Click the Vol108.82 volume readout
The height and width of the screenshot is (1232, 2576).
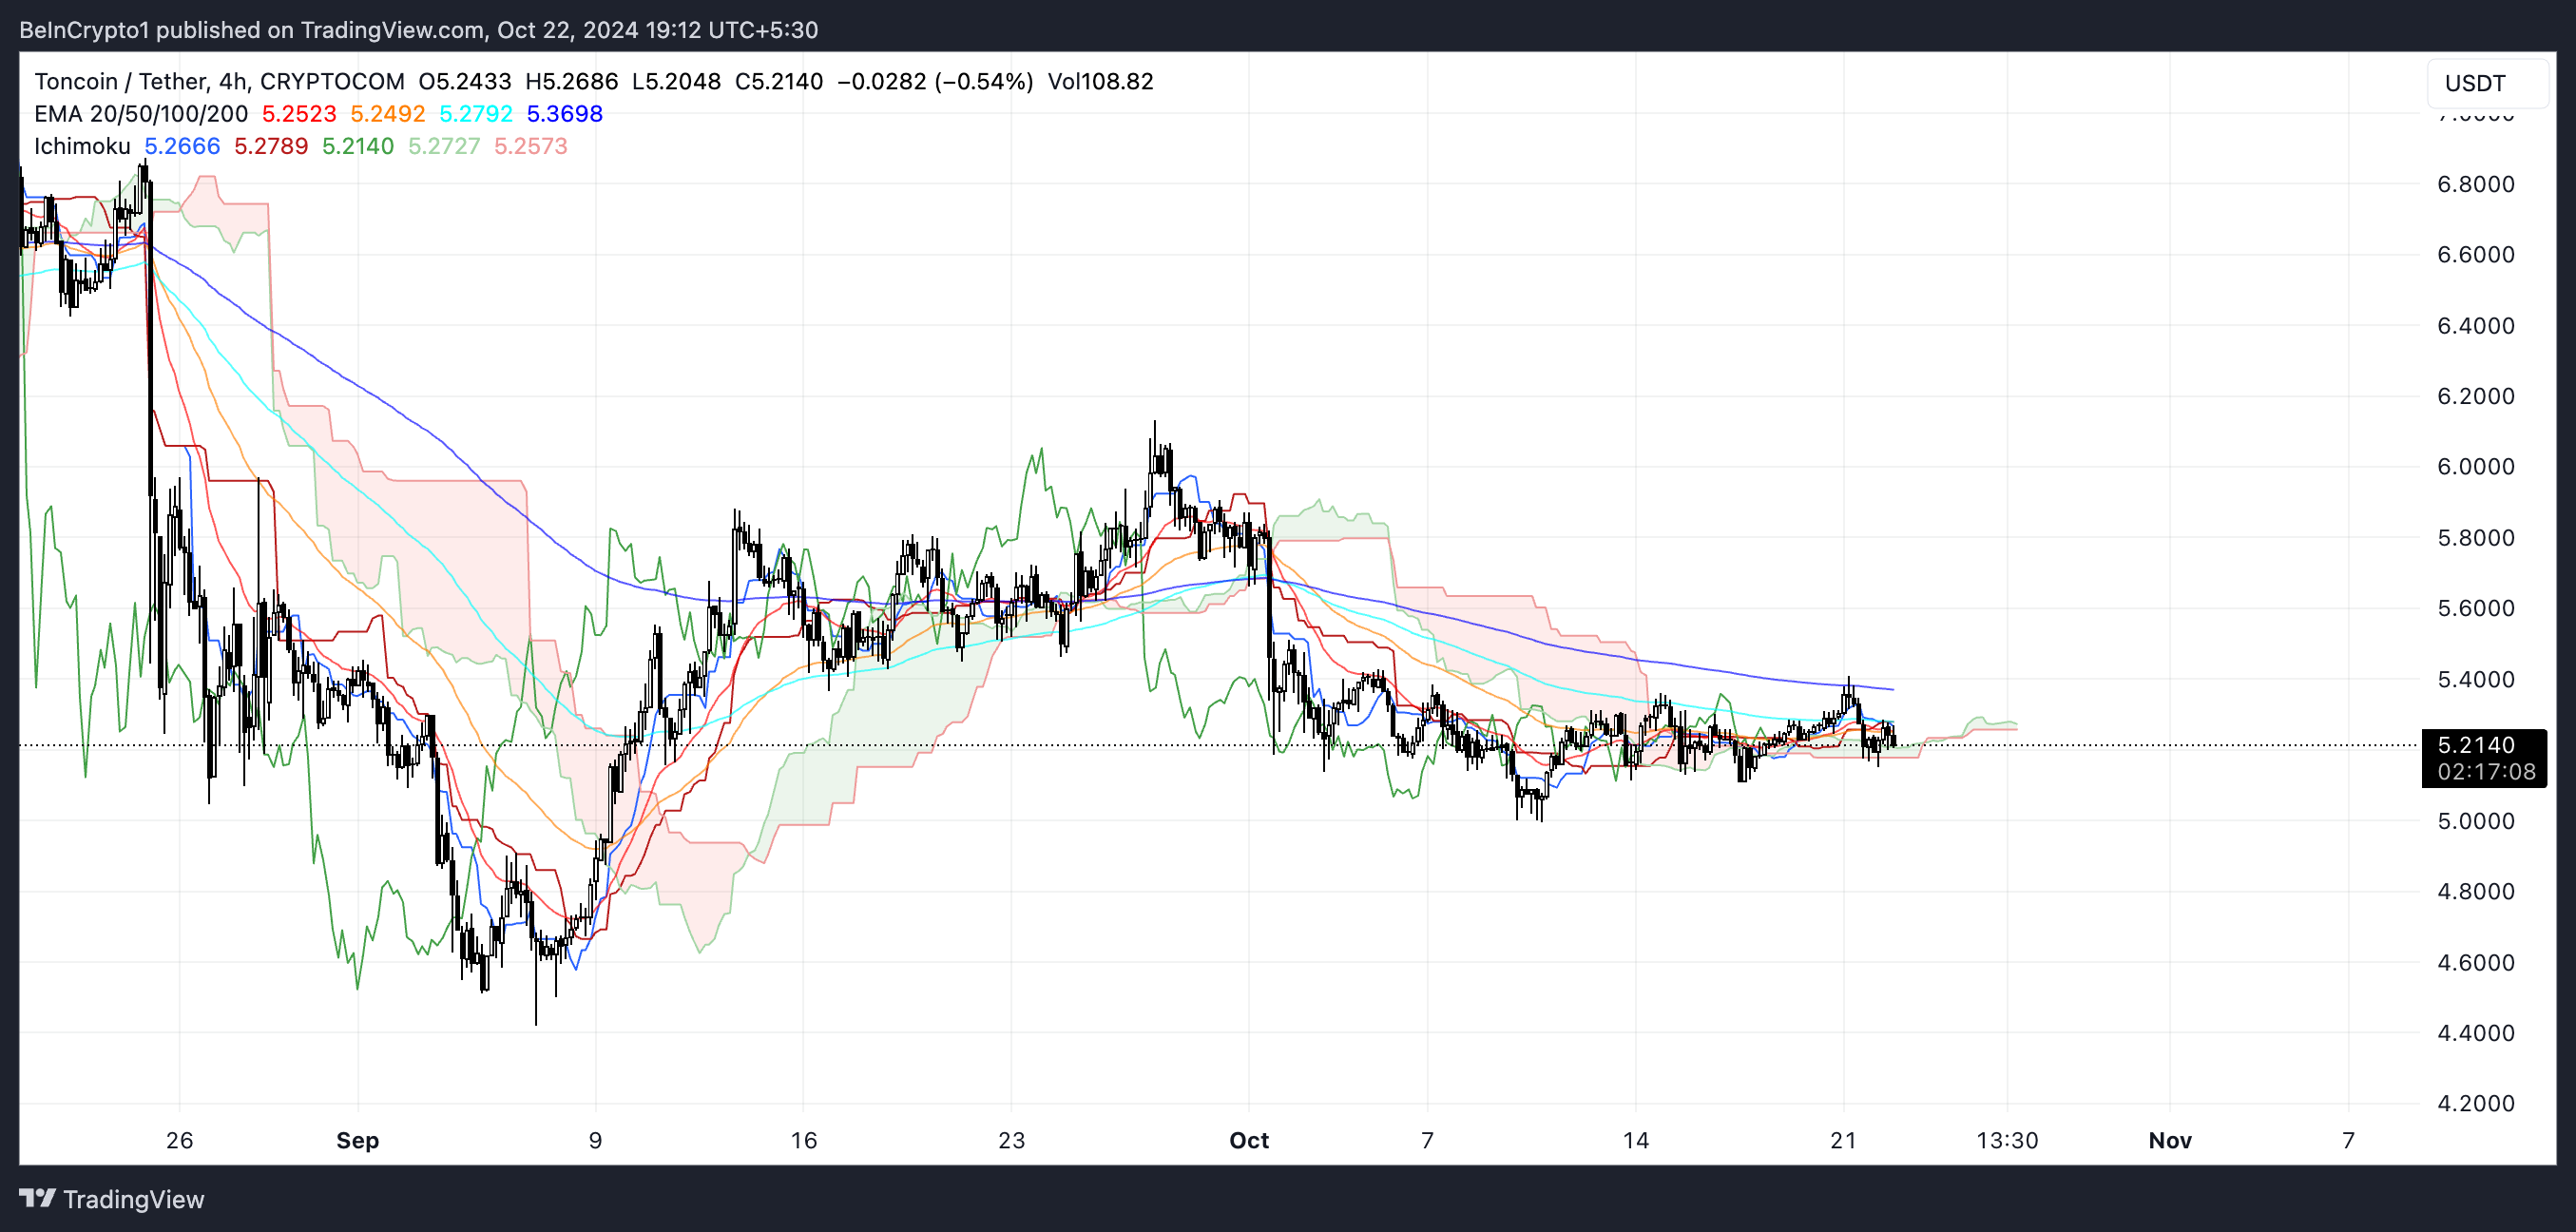coord(1100,81)
